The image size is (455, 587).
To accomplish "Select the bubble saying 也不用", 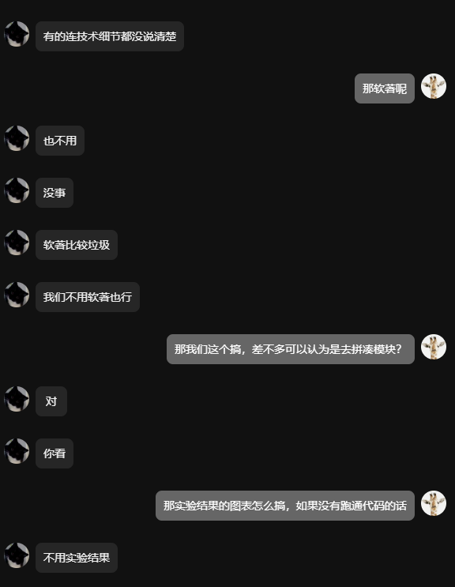I will coord(60,141).
